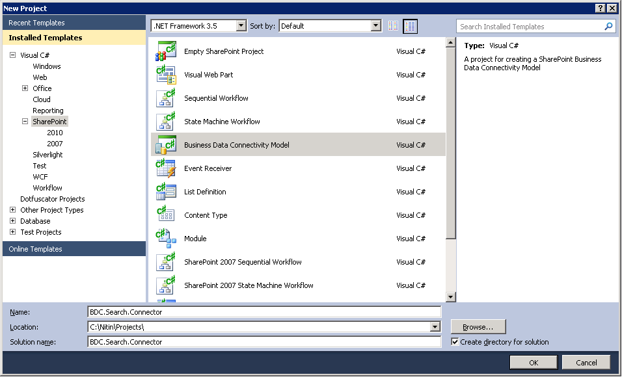Select the Workflow category
This screenshot has height=379, width=622.
(47, 188)
